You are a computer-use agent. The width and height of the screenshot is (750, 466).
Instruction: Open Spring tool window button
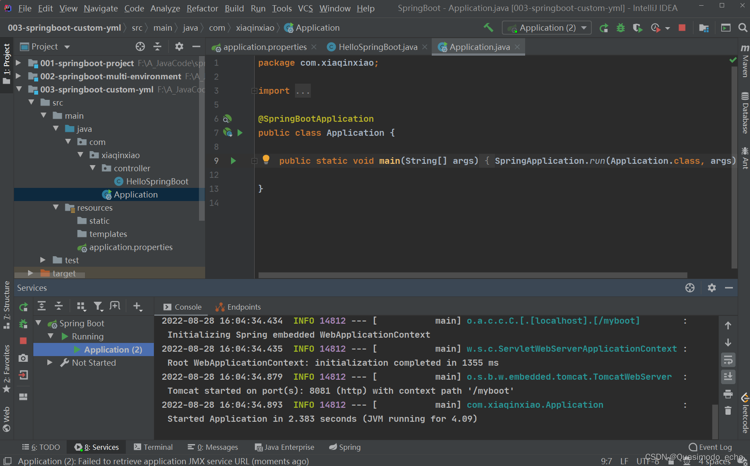(345, 447)
